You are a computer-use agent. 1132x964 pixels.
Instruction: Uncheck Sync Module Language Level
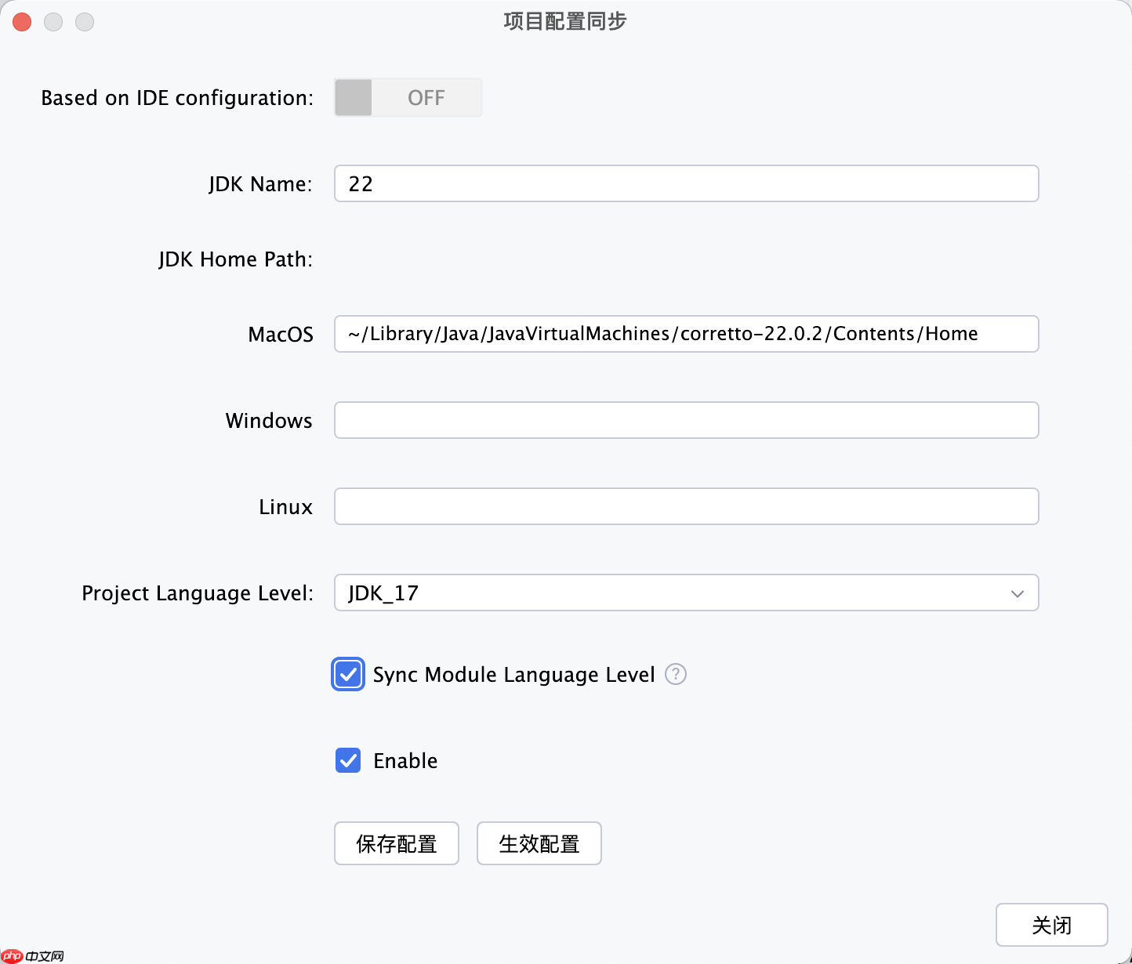coord(347,674)
